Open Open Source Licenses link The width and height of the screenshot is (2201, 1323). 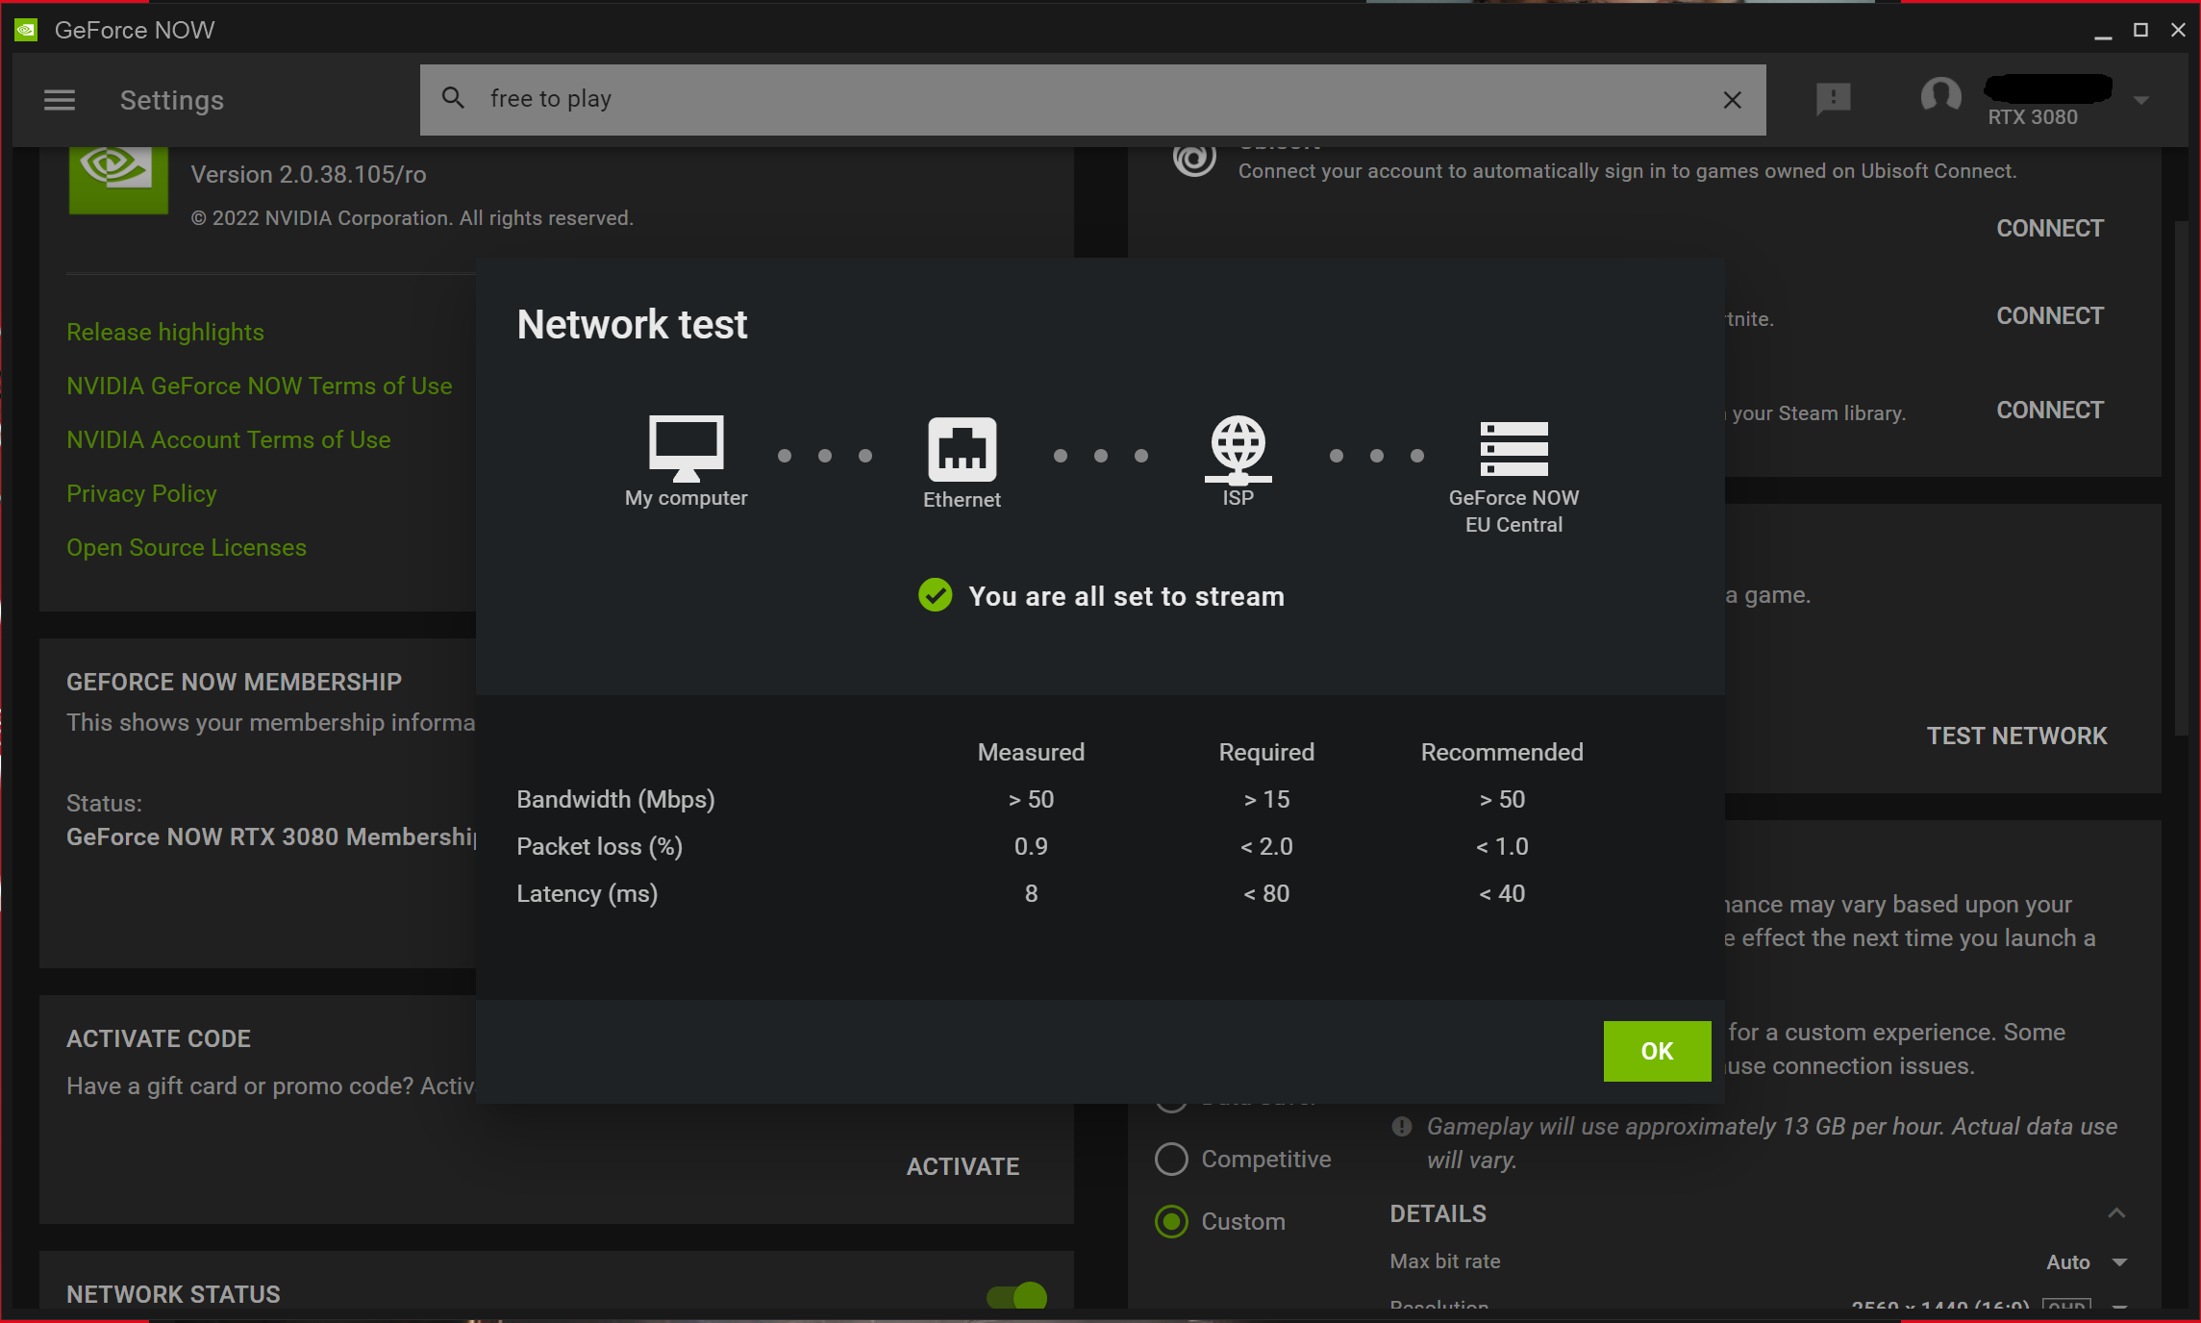(187, 547)
